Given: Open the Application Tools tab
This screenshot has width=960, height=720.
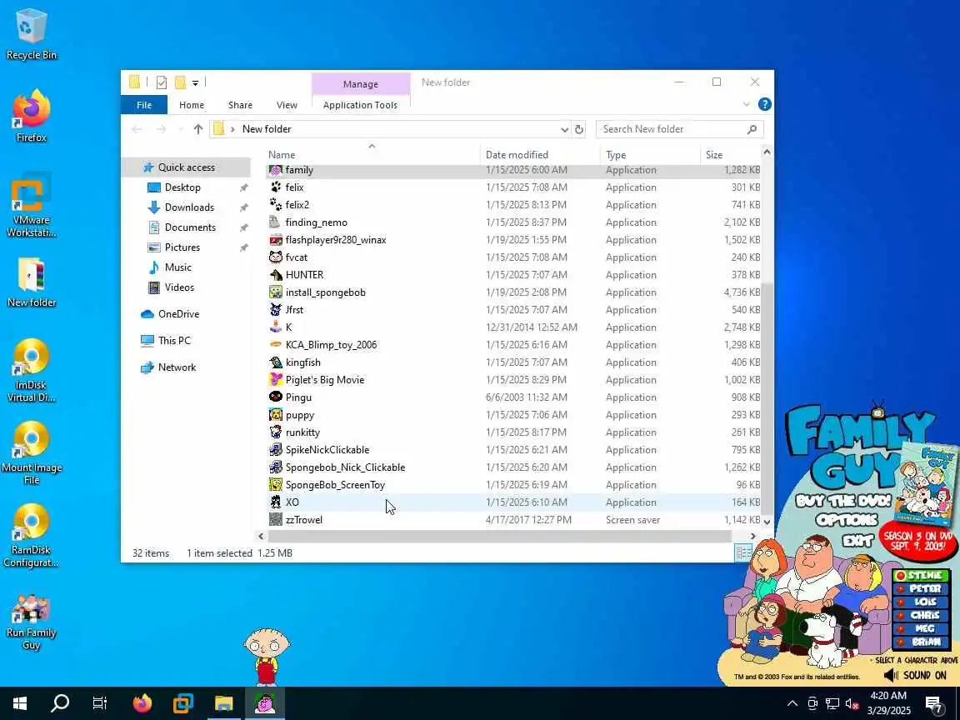Looking at the screenshot, I should coord(360,105).
